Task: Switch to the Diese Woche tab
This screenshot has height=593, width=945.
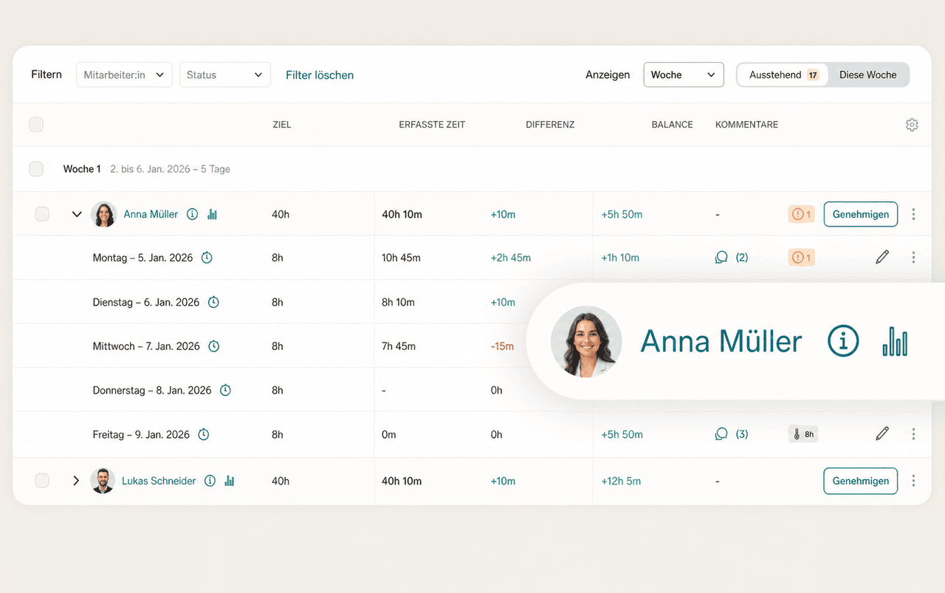Action: pyautogui.click(x=868, y=75)
